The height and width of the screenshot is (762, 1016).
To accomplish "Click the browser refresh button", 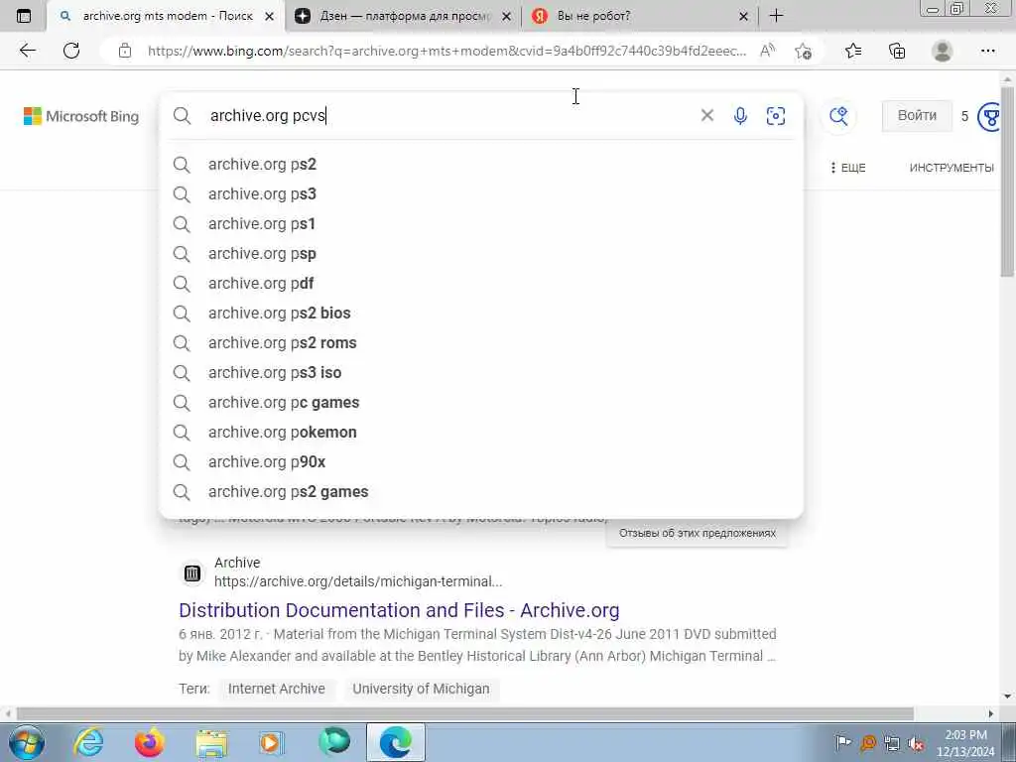I will 71,51.
